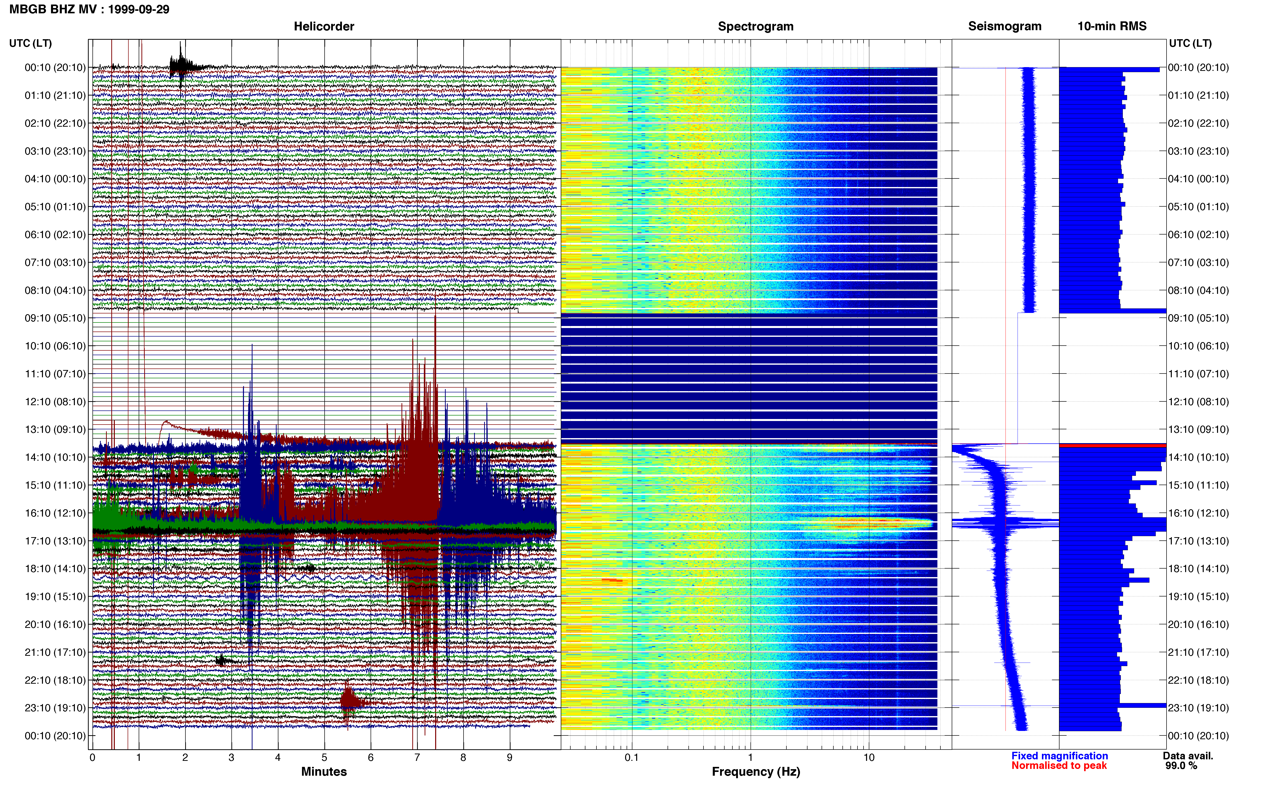Click the right 23:10 (19:10) time label
This screenshot has width=1261, height=789.
point(1198,708)
